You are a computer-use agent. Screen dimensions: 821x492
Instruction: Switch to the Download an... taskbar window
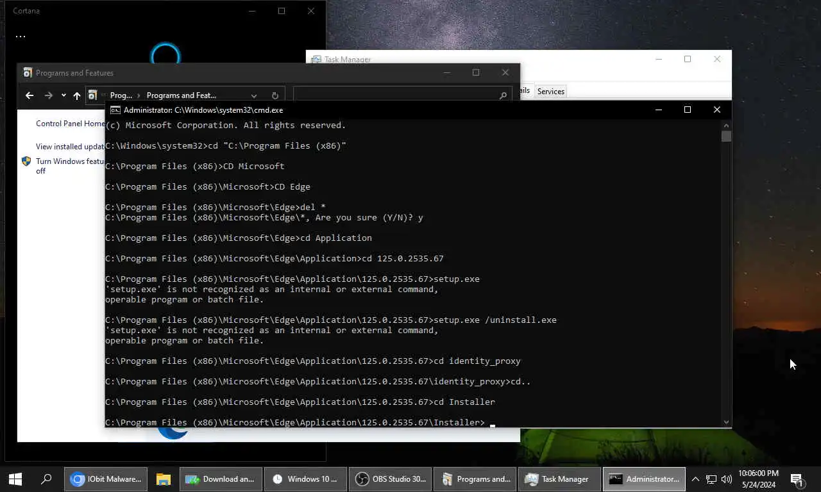pos(221,479)
